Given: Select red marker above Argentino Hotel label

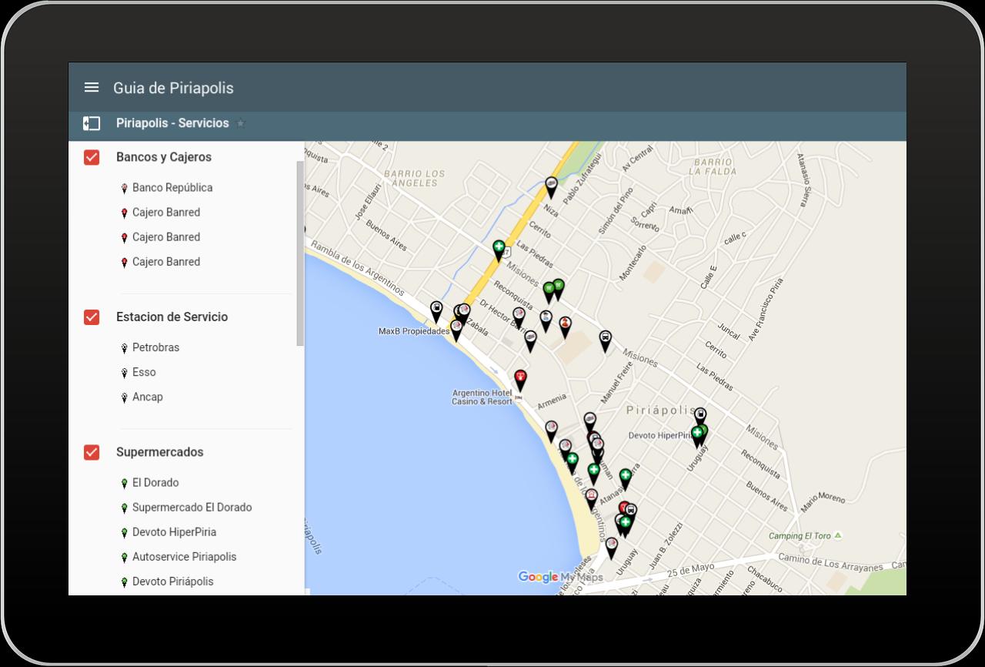Looking at the screenshot, I should pos(520,380).
